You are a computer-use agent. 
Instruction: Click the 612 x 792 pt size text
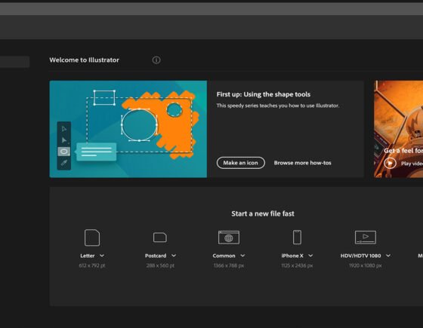(x=92, y=265)
